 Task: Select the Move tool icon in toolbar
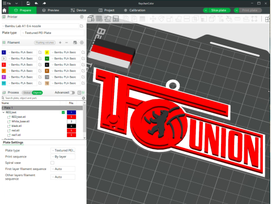[153, 19]
